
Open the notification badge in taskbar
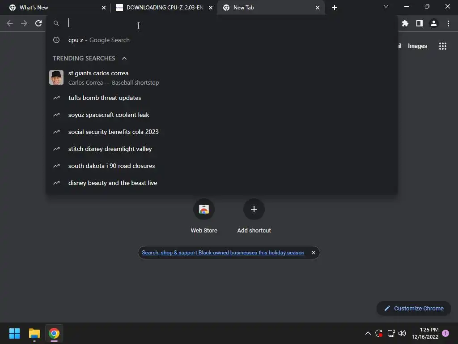point(445,333)
